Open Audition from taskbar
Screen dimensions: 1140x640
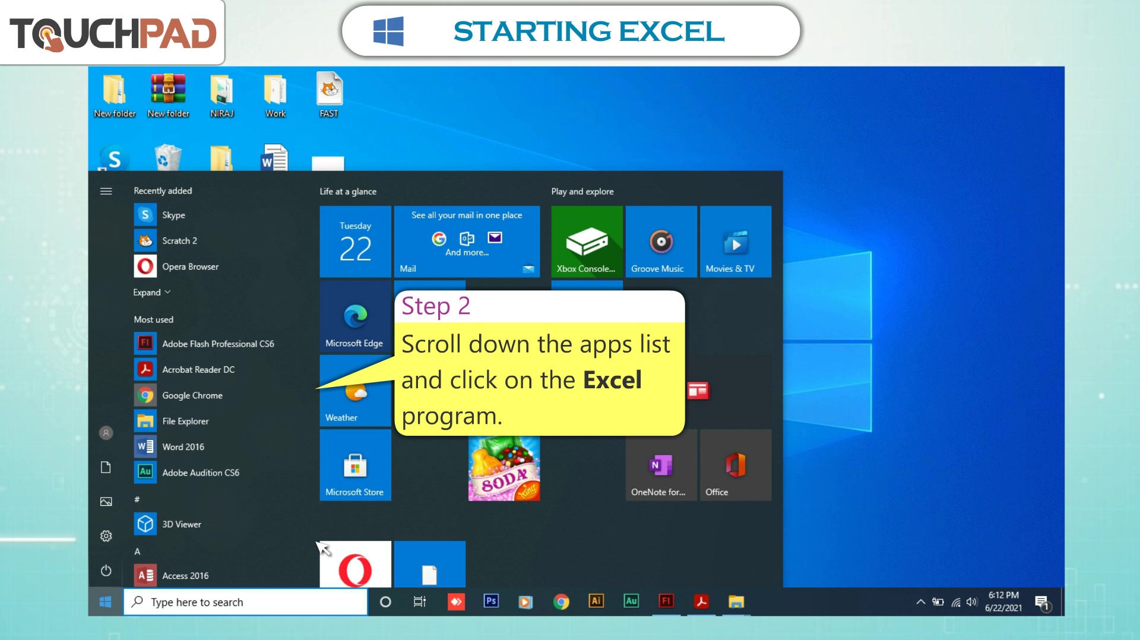tap(631, 601)
